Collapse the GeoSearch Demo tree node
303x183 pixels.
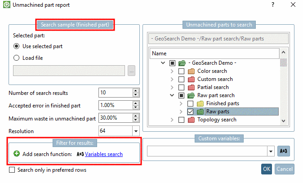coord(163,63)
